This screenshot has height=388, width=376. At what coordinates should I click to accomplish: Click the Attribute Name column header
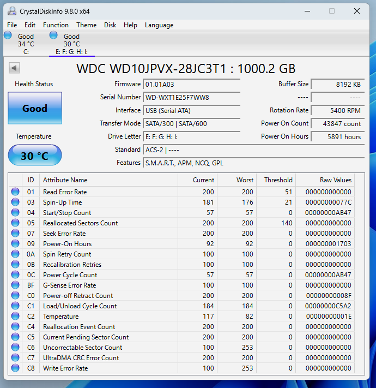(108, 180)
